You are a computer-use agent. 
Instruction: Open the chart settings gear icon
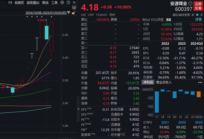tap(62, 3)
